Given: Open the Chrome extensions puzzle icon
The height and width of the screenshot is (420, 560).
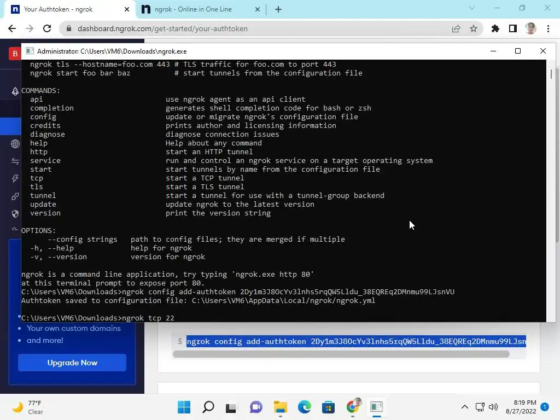Looking at the screenshot, I should [495, 28].
